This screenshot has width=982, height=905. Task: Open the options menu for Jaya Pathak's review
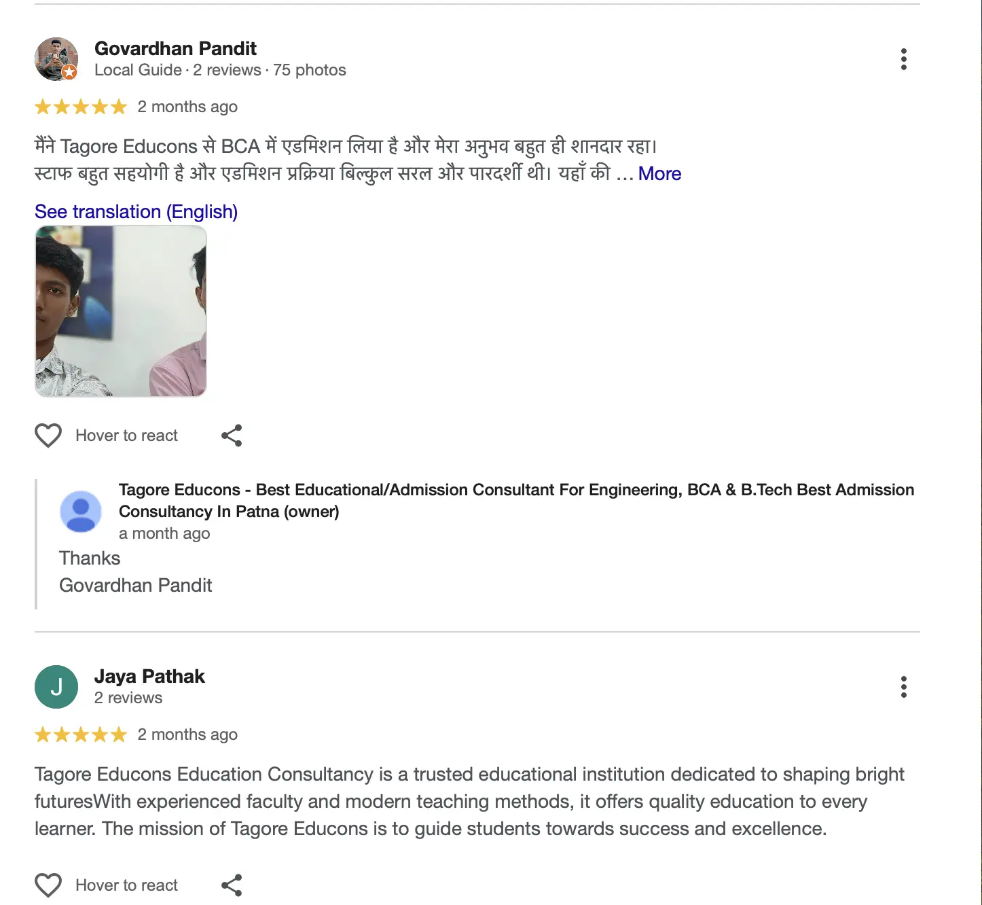(x=903, y=687)
